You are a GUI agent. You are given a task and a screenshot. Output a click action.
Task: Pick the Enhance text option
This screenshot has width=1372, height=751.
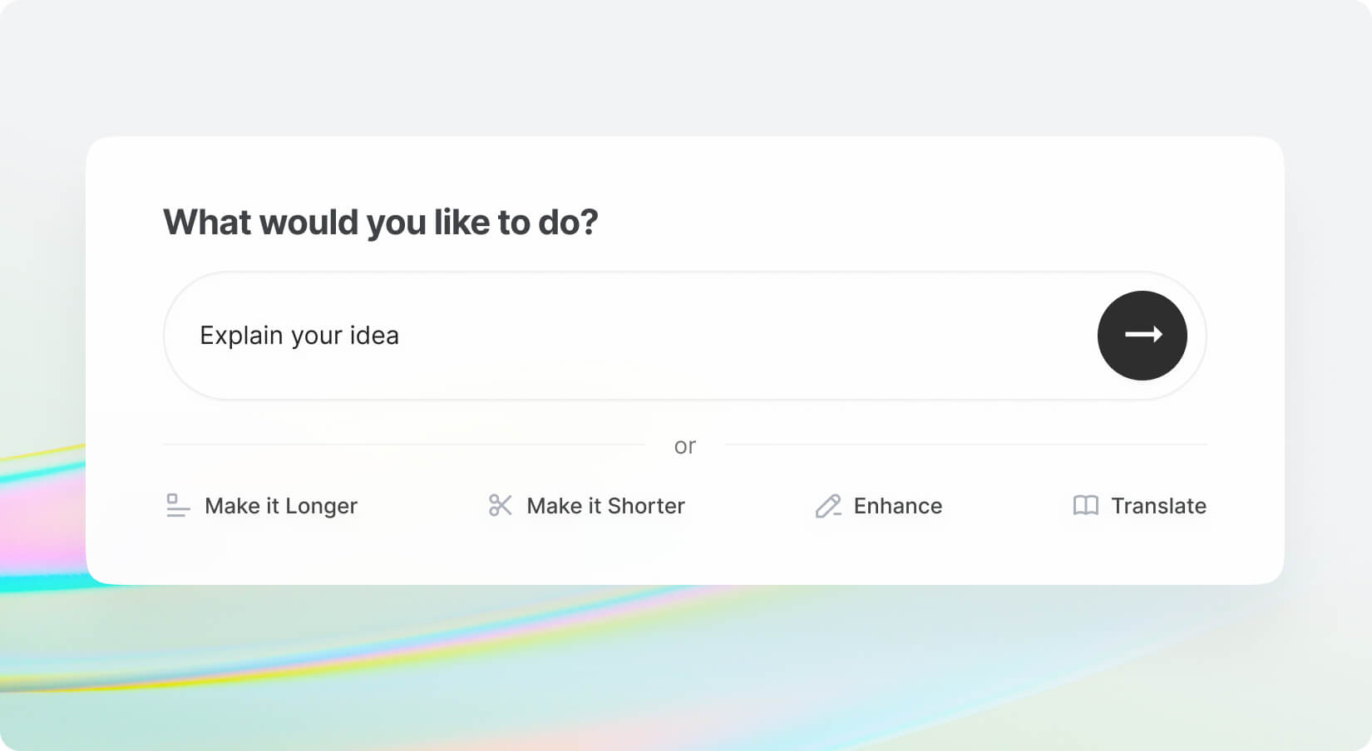coord(897,506)
